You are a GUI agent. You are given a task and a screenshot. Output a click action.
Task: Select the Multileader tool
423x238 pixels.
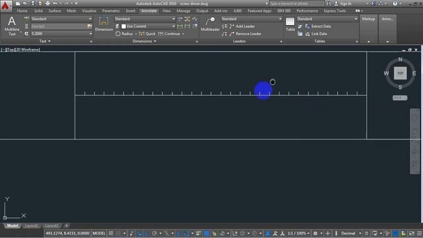(x=210, y=24)
